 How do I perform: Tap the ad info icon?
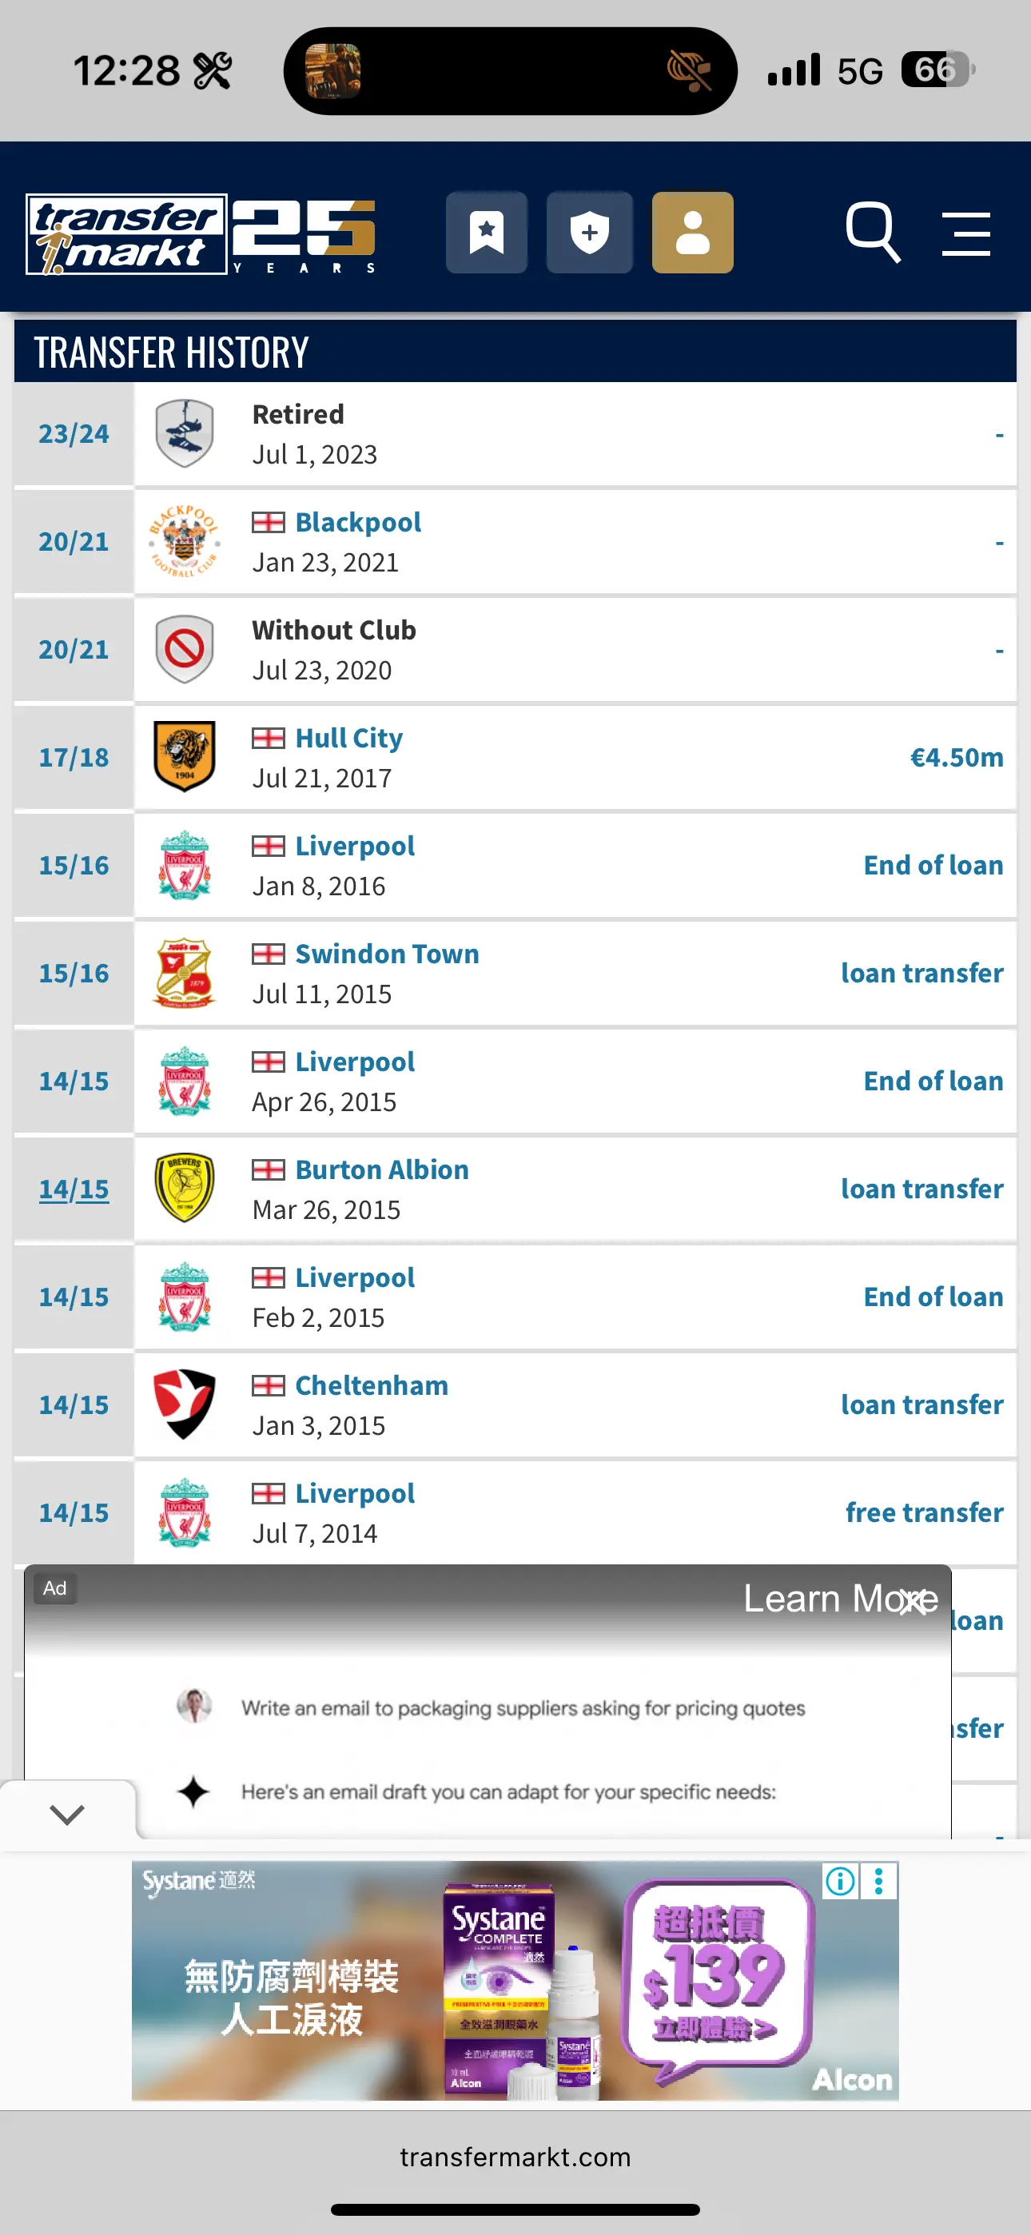(x=840, y=1881)
